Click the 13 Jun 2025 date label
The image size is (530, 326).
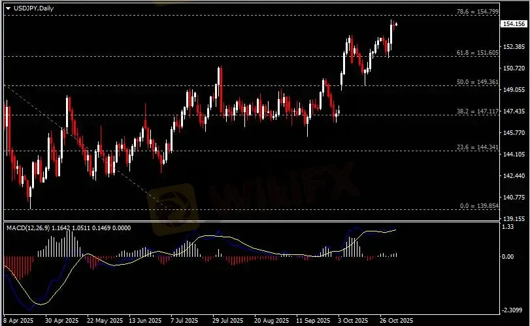pyautogui.click(x=145, y=321)
